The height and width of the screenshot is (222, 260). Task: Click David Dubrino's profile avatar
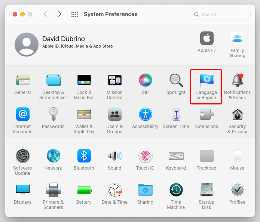click(27, 45)
